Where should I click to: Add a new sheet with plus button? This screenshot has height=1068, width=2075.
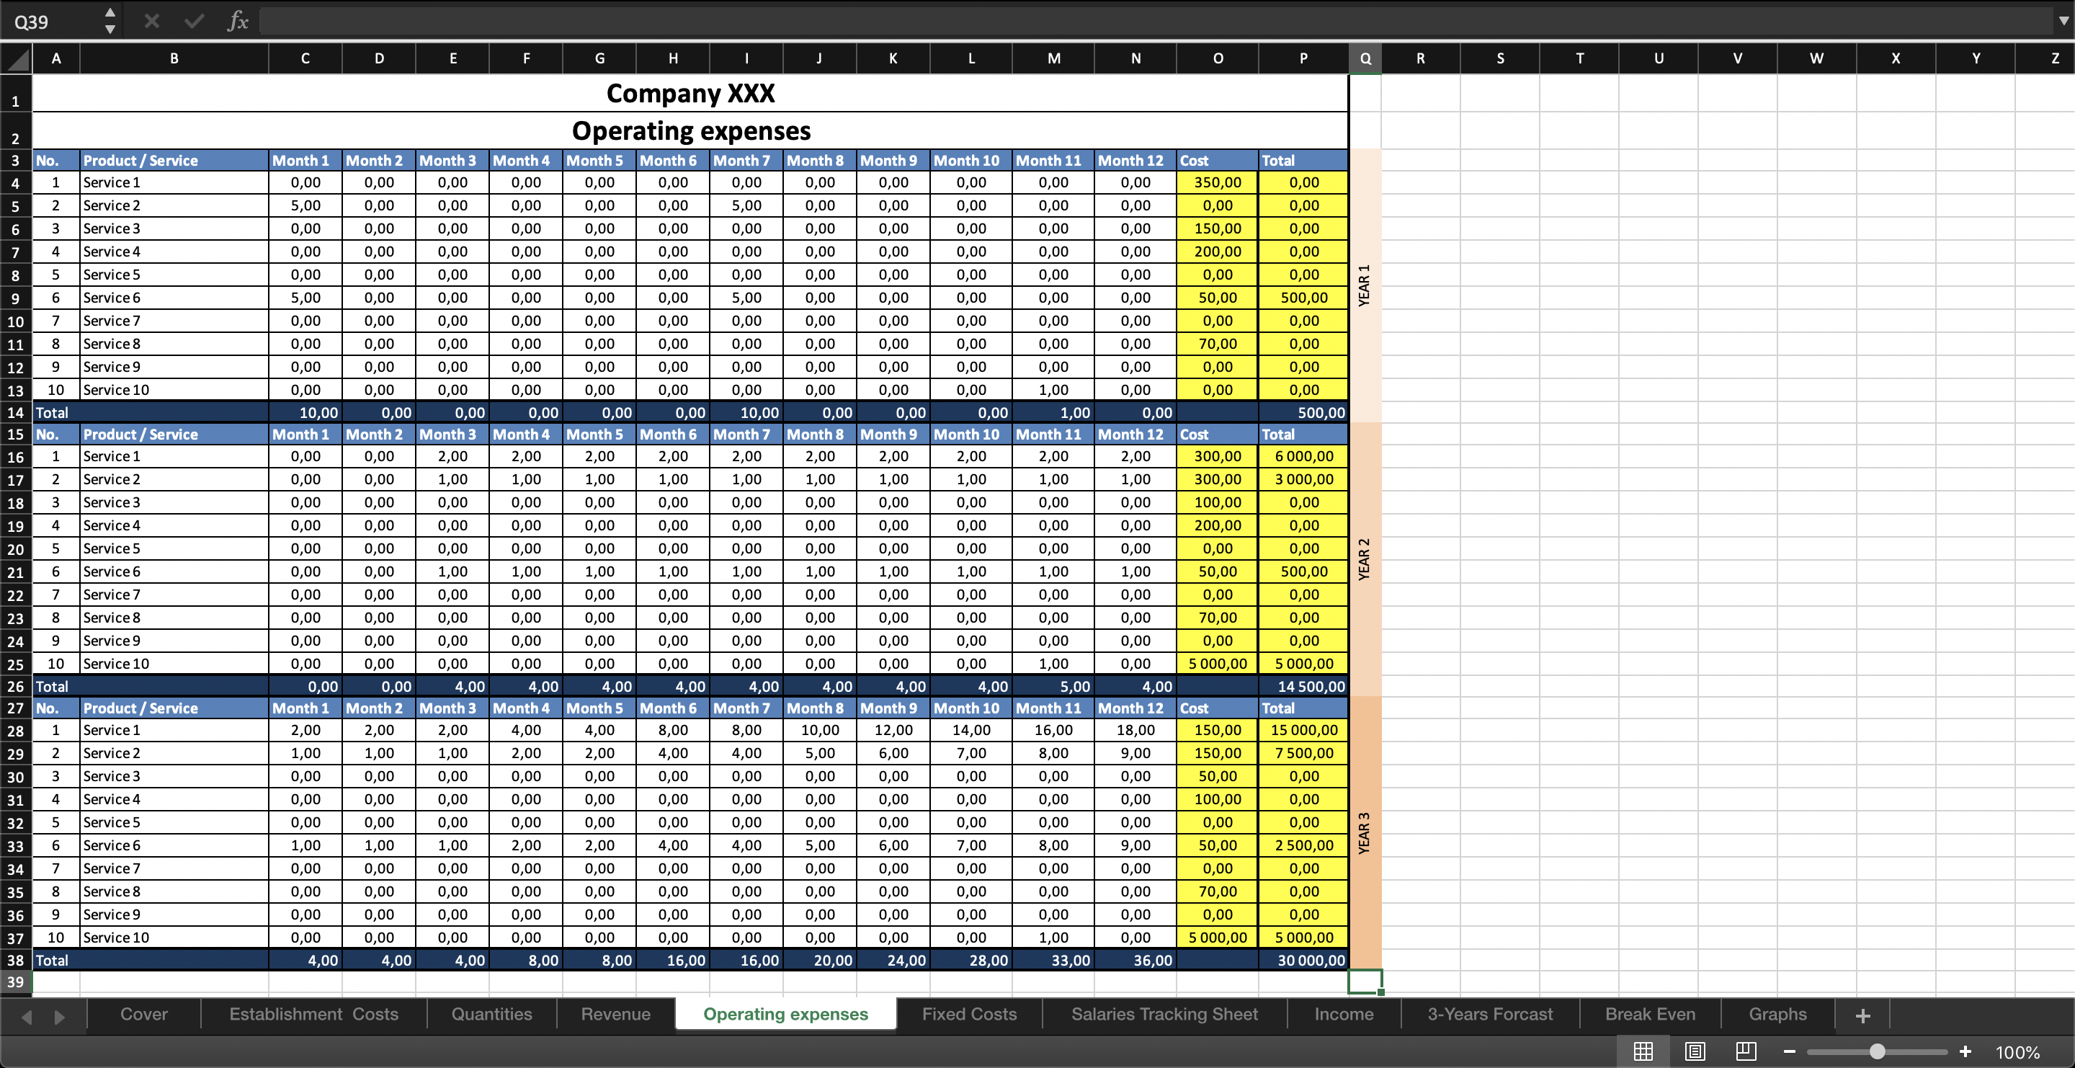[1862, 1015]
